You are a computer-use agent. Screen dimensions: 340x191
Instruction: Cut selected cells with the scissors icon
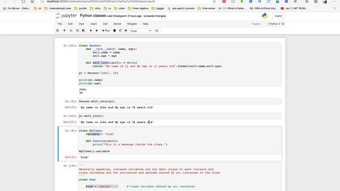click(x=71, y=31)
